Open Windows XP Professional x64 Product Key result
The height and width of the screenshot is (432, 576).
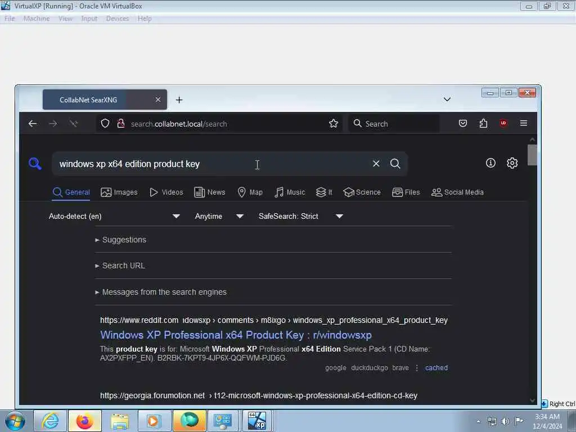(236, 335)
